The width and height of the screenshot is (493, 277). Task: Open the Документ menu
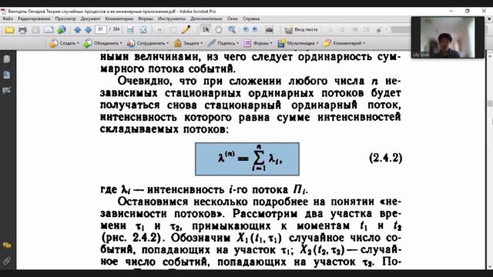pos(90,18)
